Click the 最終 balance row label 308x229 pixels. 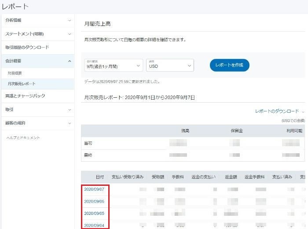88,155
